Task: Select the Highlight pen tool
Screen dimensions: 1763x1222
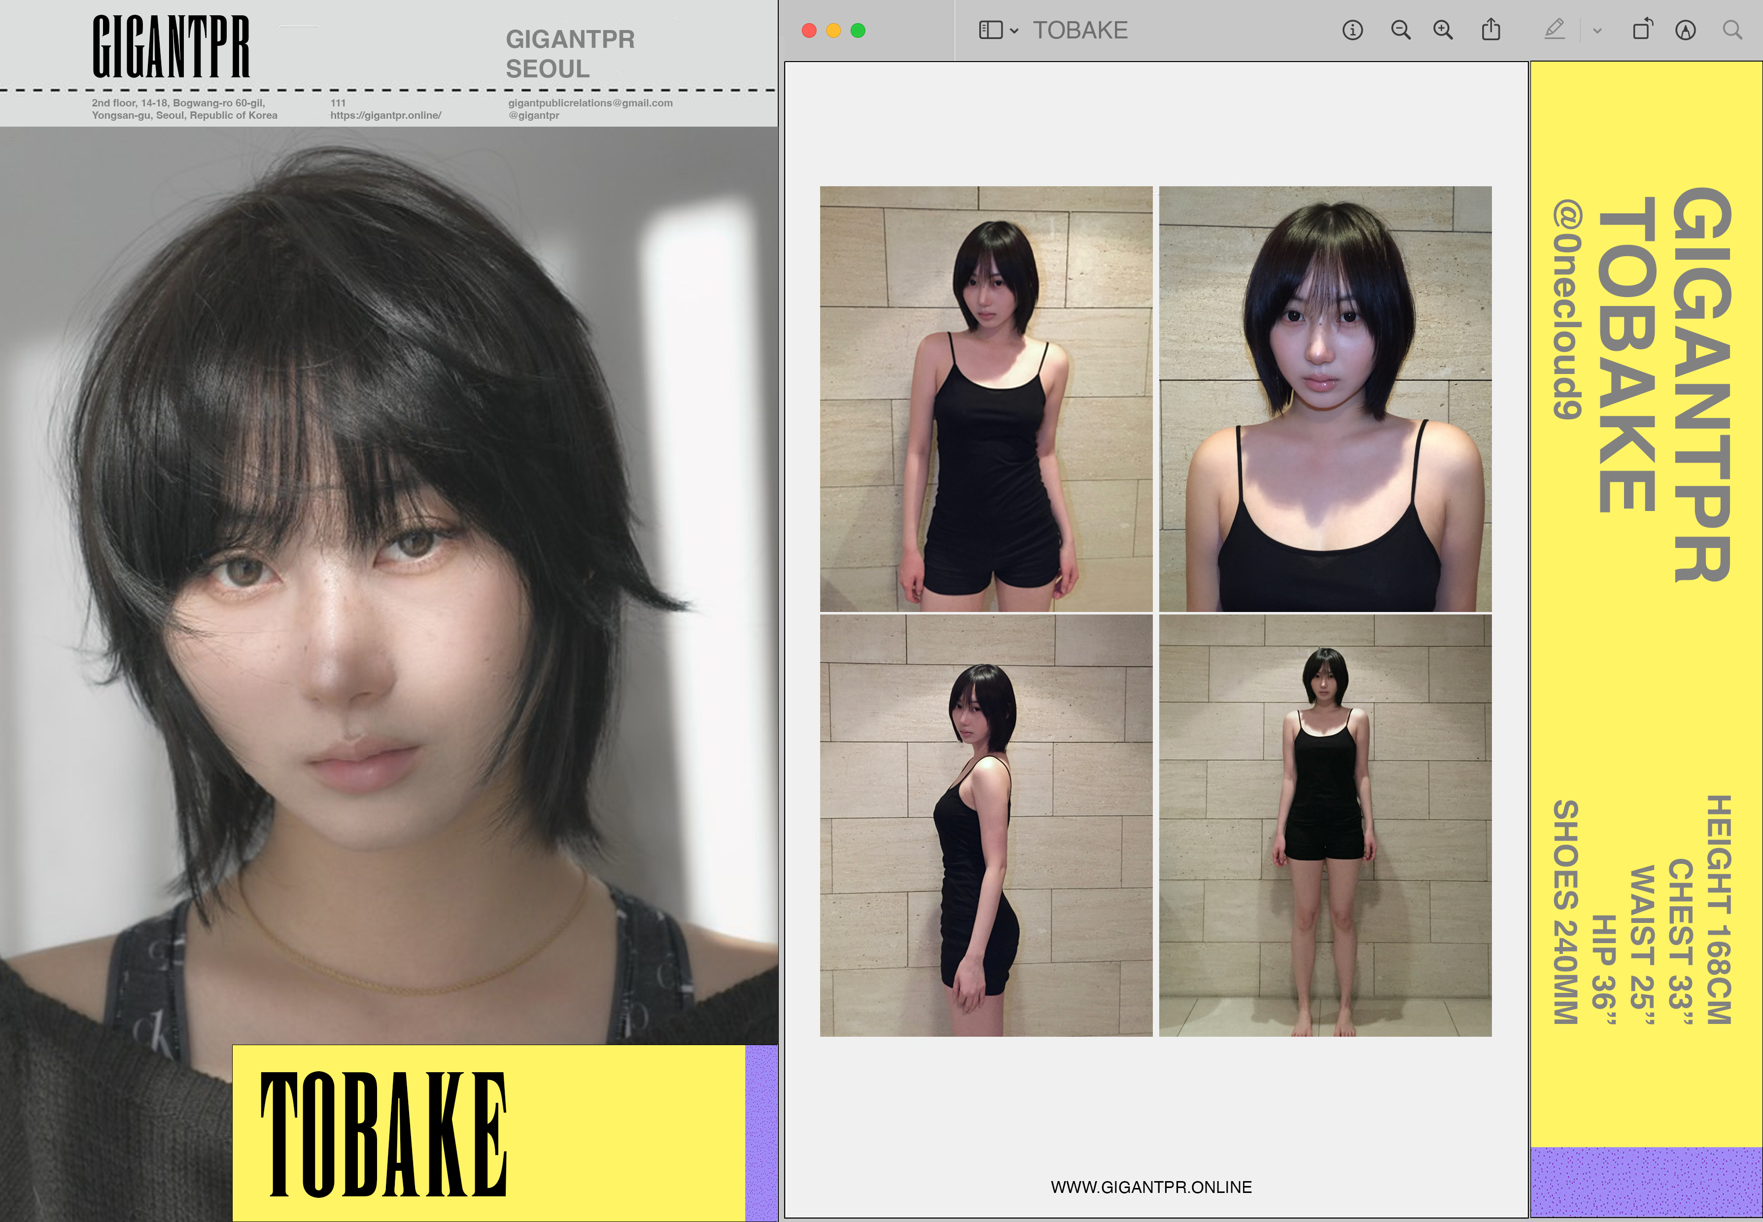Action: click(1554, 31)
